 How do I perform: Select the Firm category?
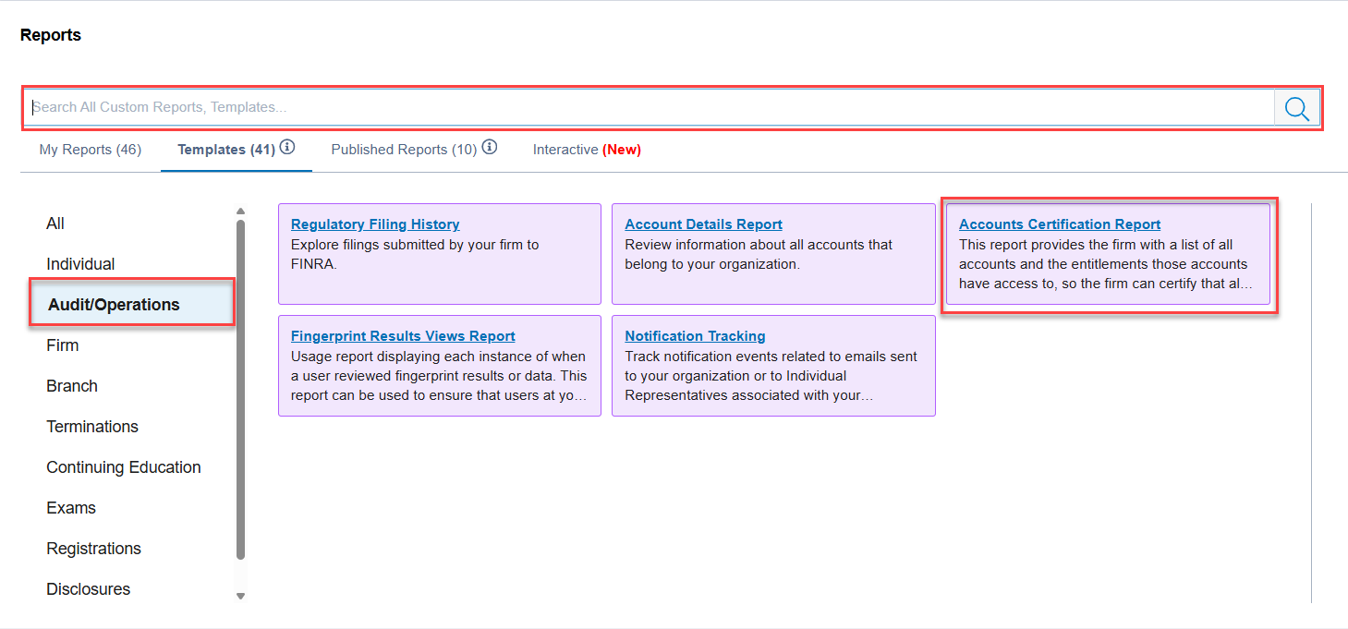[63, 345]
